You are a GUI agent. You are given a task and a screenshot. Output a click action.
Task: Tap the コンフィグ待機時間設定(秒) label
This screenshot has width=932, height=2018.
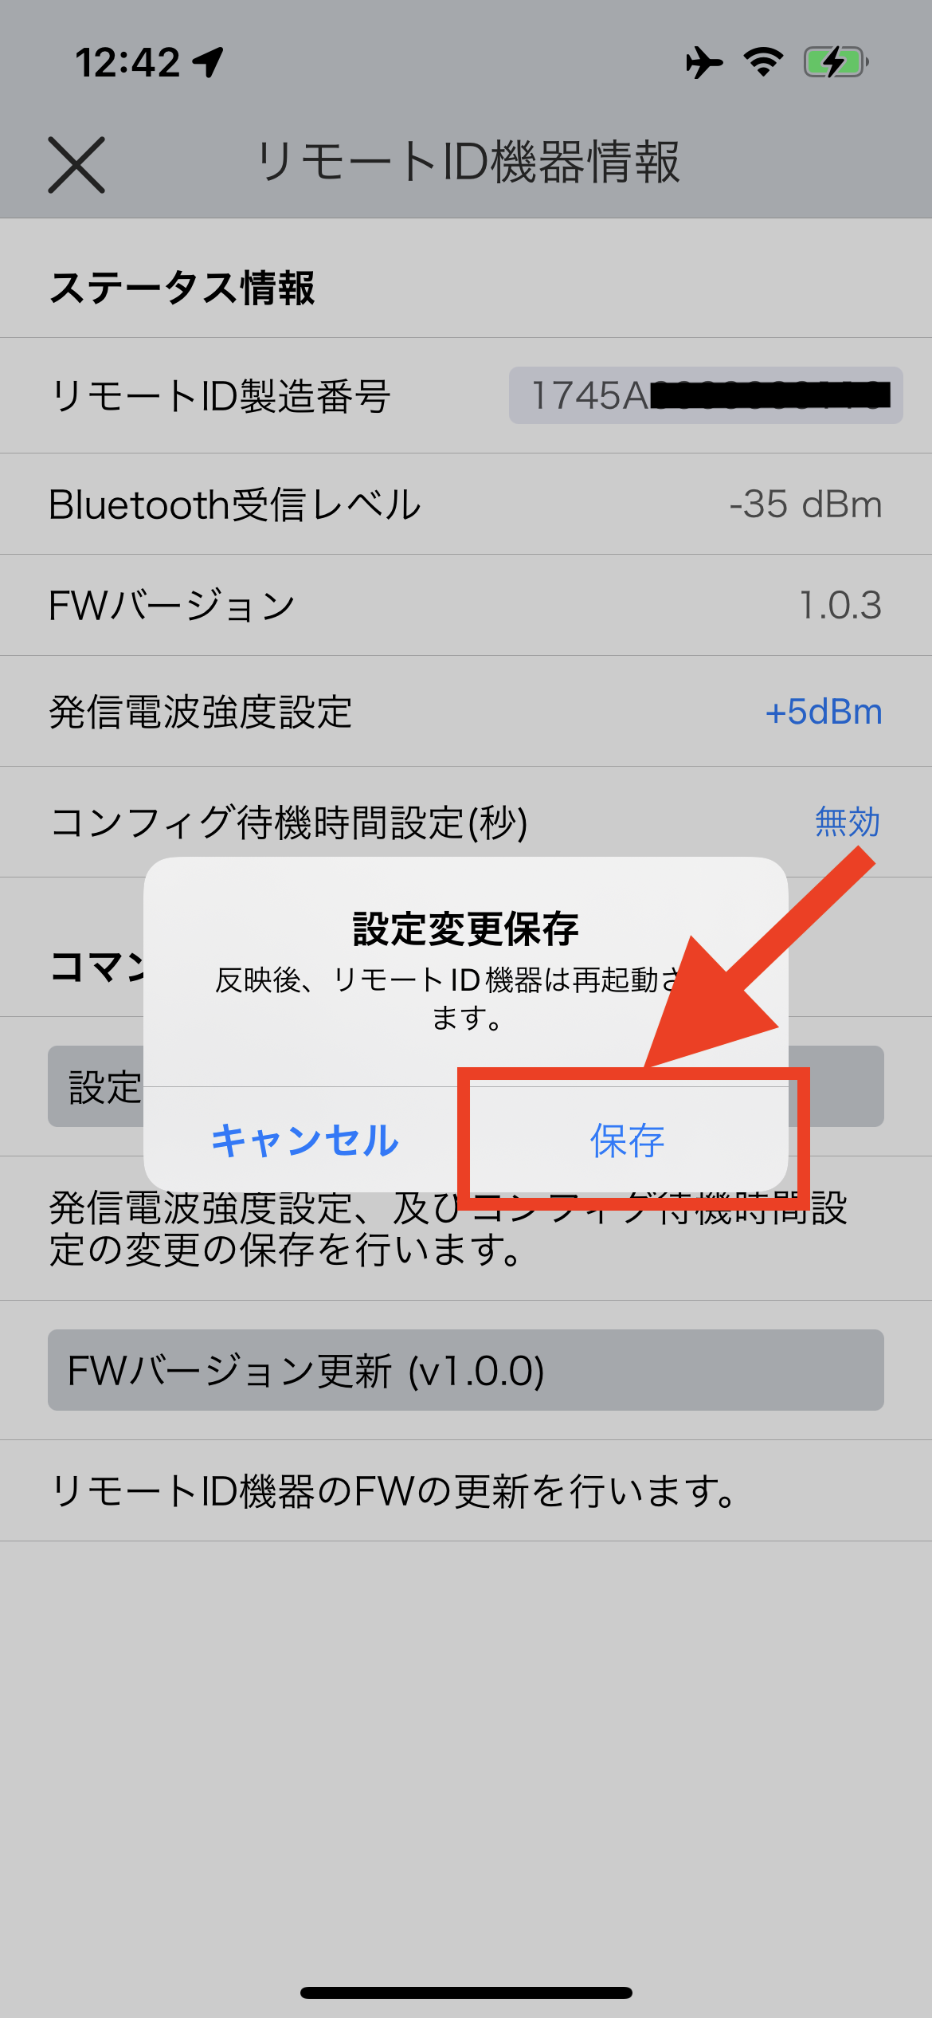pyautogui.click(x=288, y=823)
